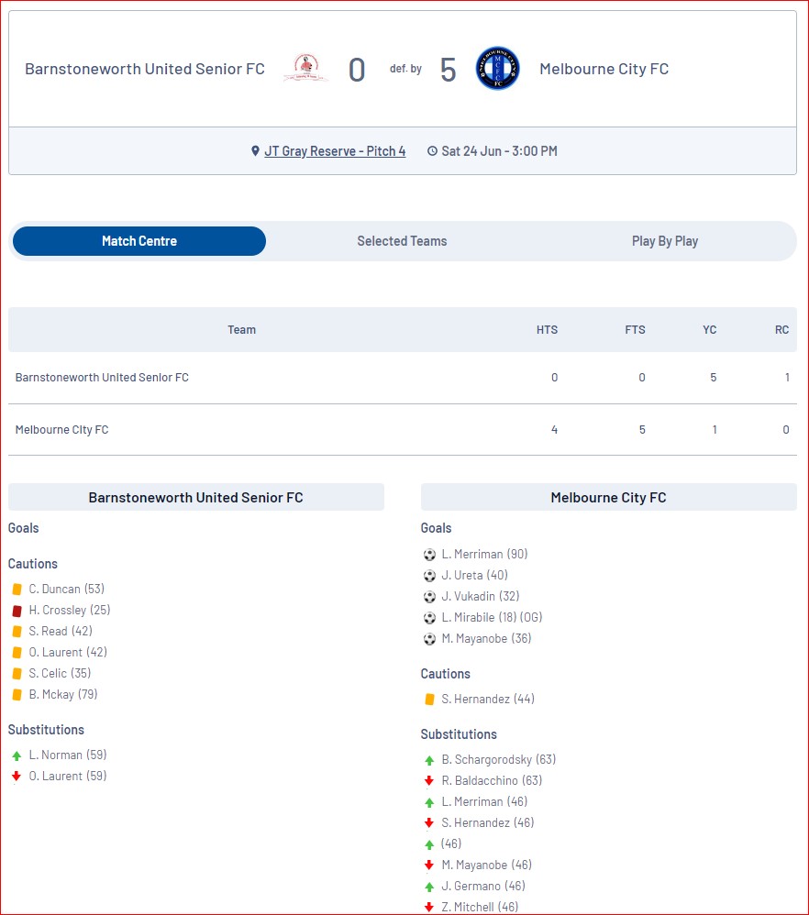809x915 pixels.
Task: Click the yellow card icon for S. Read
Action: (x=17, y=632)
